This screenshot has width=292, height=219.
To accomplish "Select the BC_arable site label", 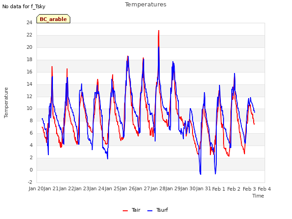I will [x=53, y=19].
